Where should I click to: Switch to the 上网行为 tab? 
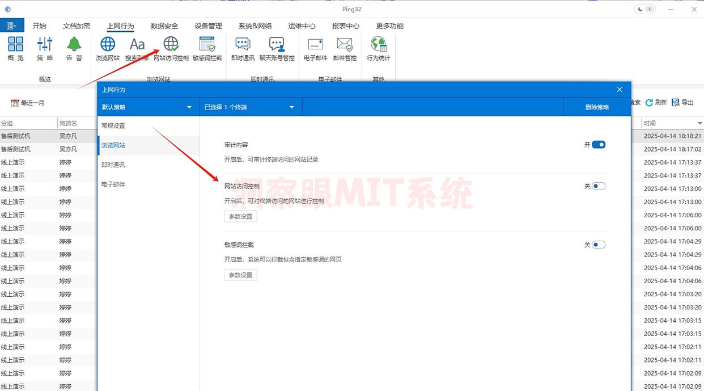pos(121,26)
